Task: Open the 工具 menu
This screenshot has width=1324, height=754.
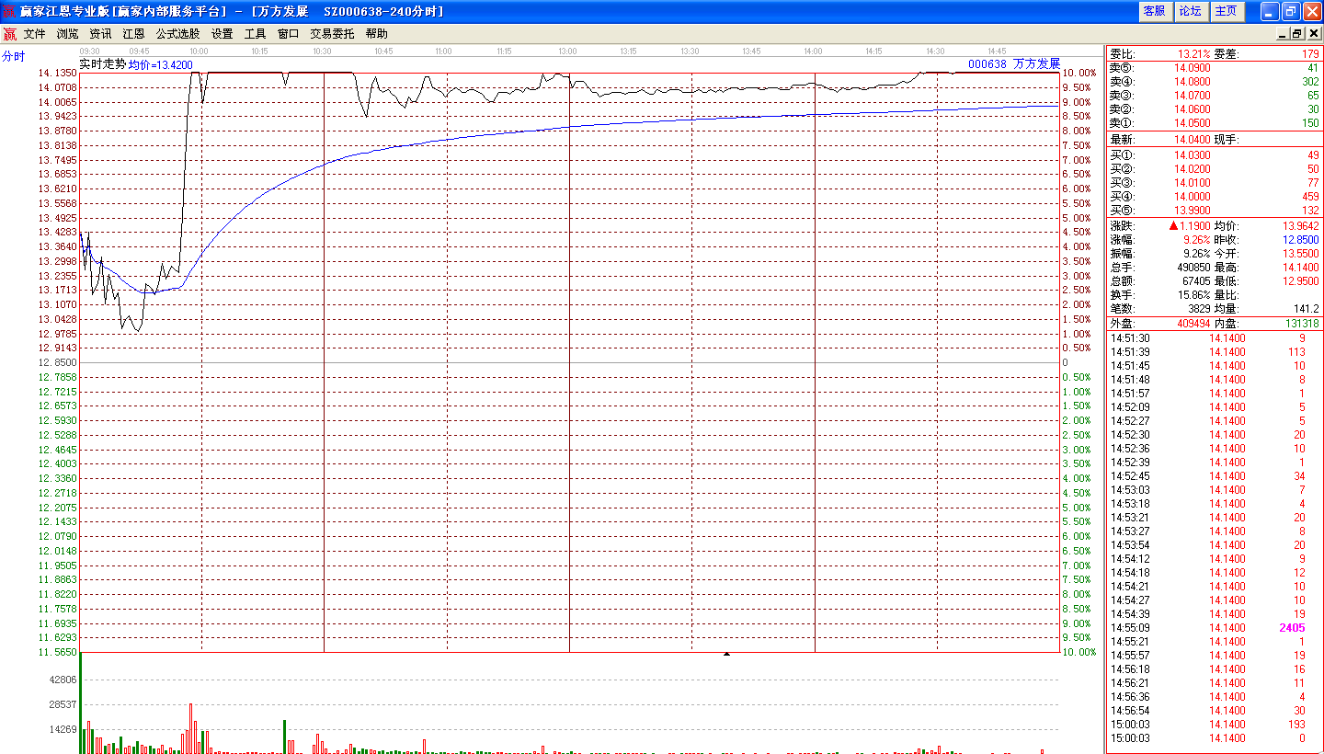Action: [x=256, y=34]
